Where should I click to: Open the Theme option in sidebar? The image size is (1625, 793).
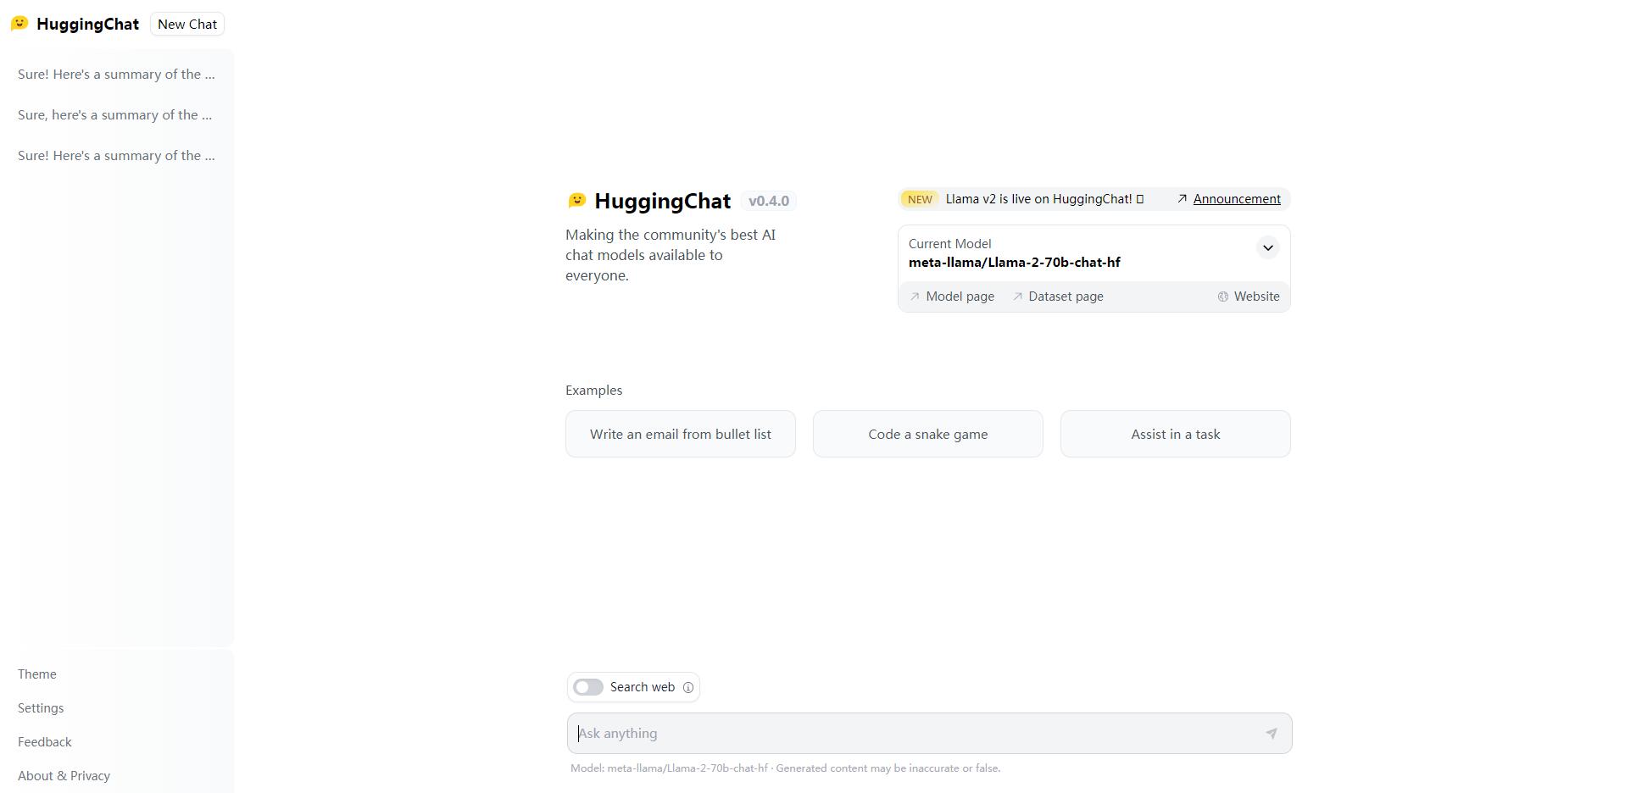coord(37,674)
